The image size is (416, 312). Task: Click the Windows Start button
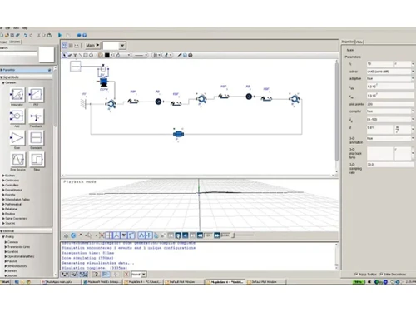pyautogui.click(x=5, y=282)
